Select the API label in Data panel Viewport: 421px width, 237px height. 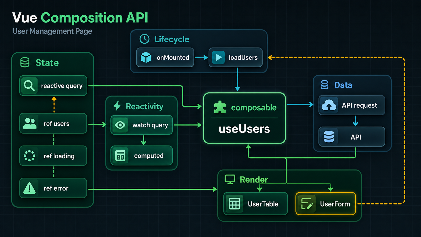[356, 137]
